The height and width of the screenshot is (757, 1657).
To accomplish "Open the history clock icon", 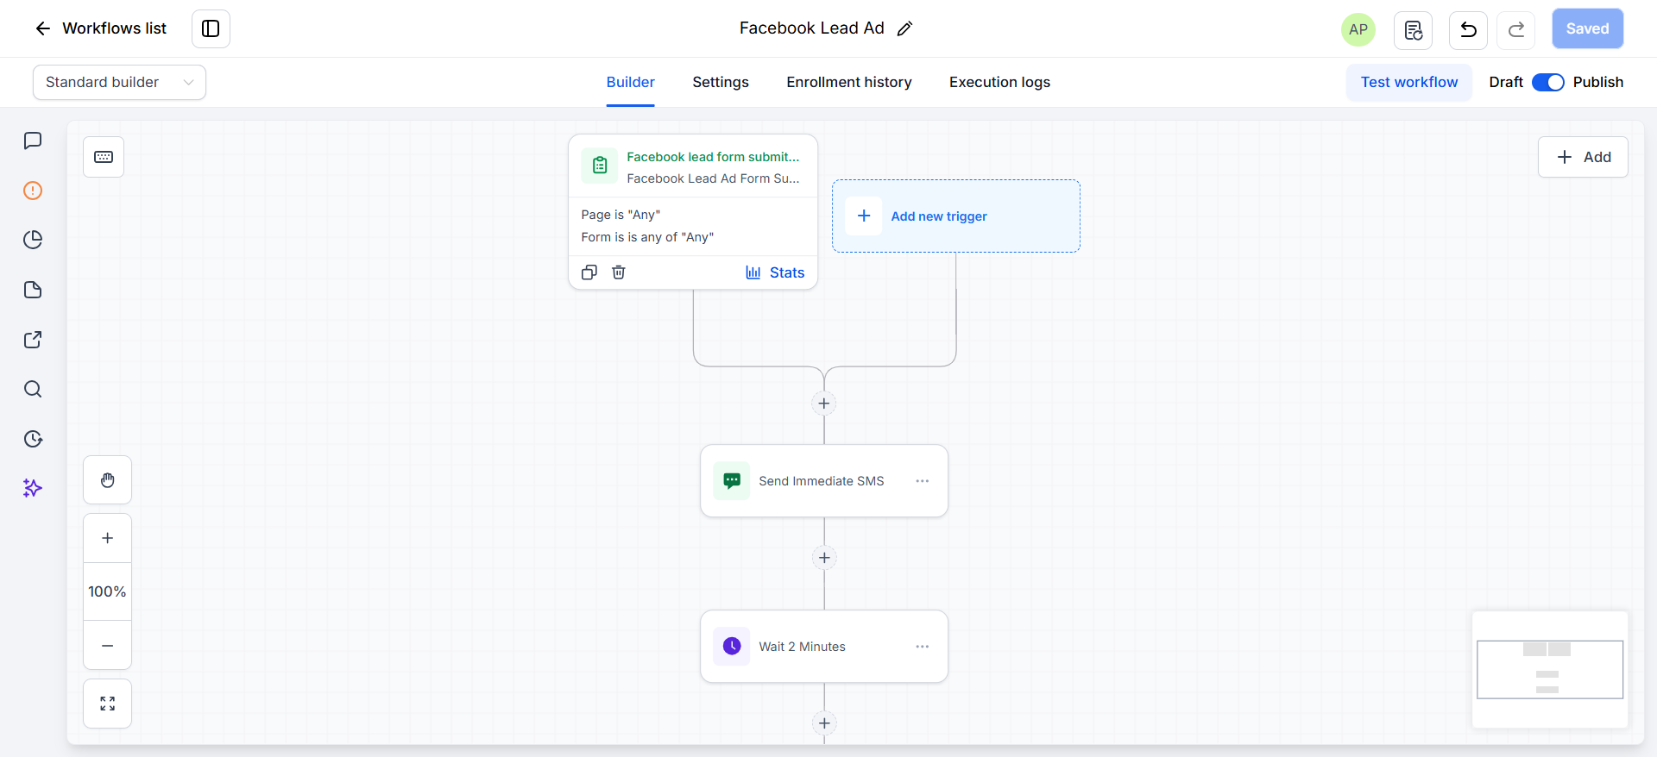I will coord(33,439).
